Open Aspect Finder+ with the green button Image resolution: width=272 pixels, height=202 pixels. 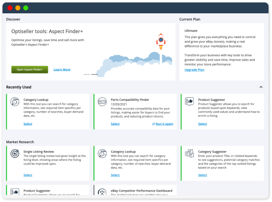[x=30, y=70]
